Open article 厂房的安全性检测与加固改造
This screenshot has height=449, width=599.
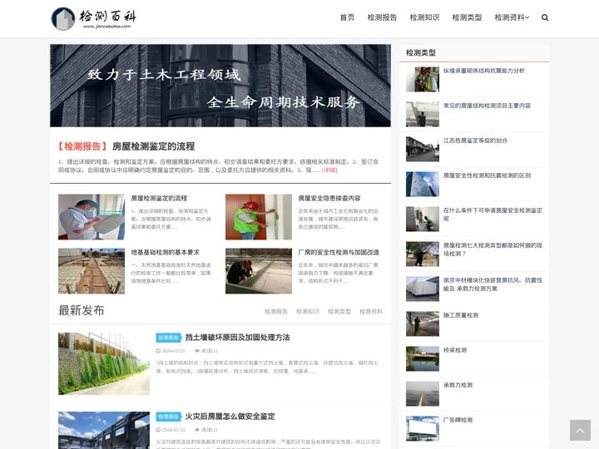(339, 253)
